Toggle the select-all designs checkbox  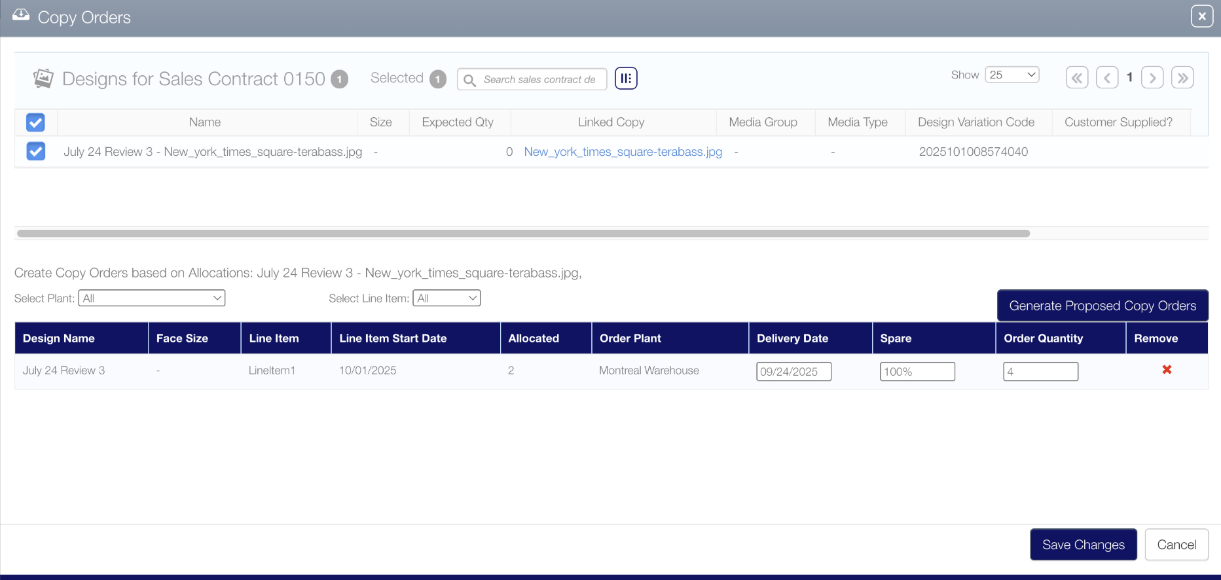pos(36,122)
